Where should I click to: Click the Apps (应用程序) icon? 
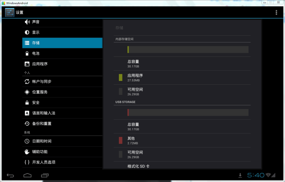click(27, 64)
